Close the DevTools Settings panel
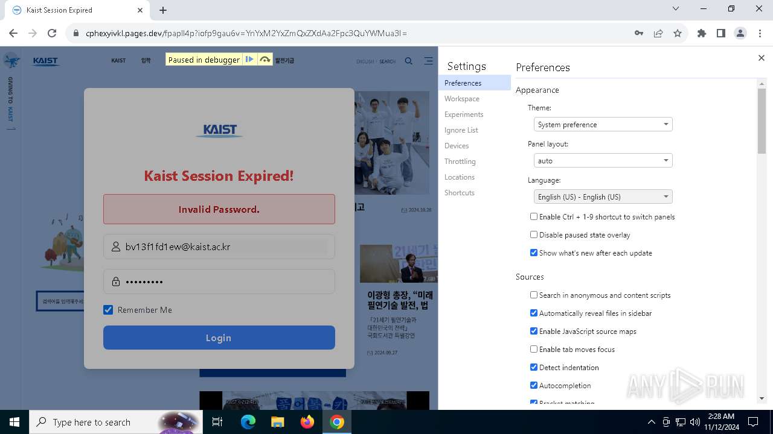Image resolution: width=773 pixels, height=434 pixels. [x=761, y=58]
